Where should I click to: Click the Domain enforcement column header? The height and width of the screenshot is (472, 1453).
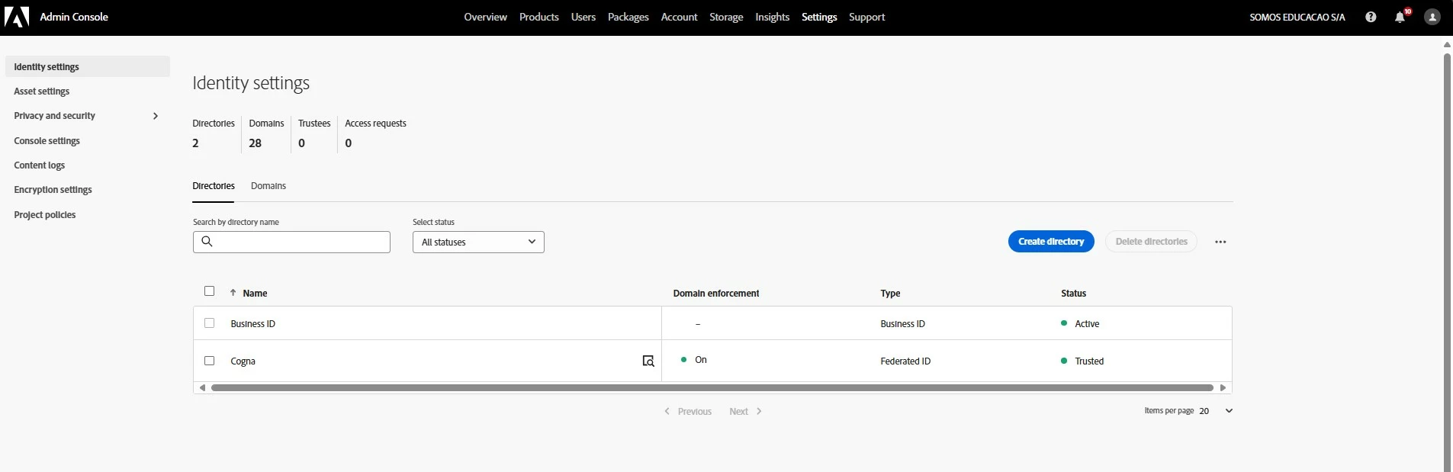(716, 294)
